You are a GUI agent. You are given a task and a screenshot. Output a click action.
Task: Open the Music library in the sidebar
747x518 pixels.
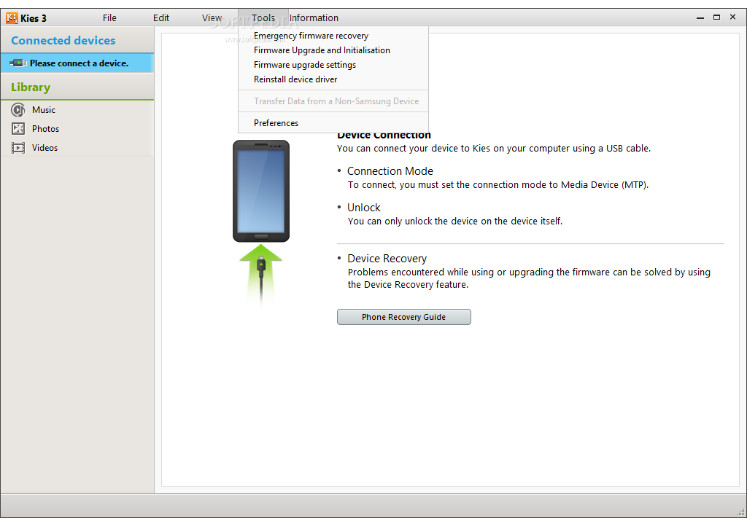pos(44,109)
